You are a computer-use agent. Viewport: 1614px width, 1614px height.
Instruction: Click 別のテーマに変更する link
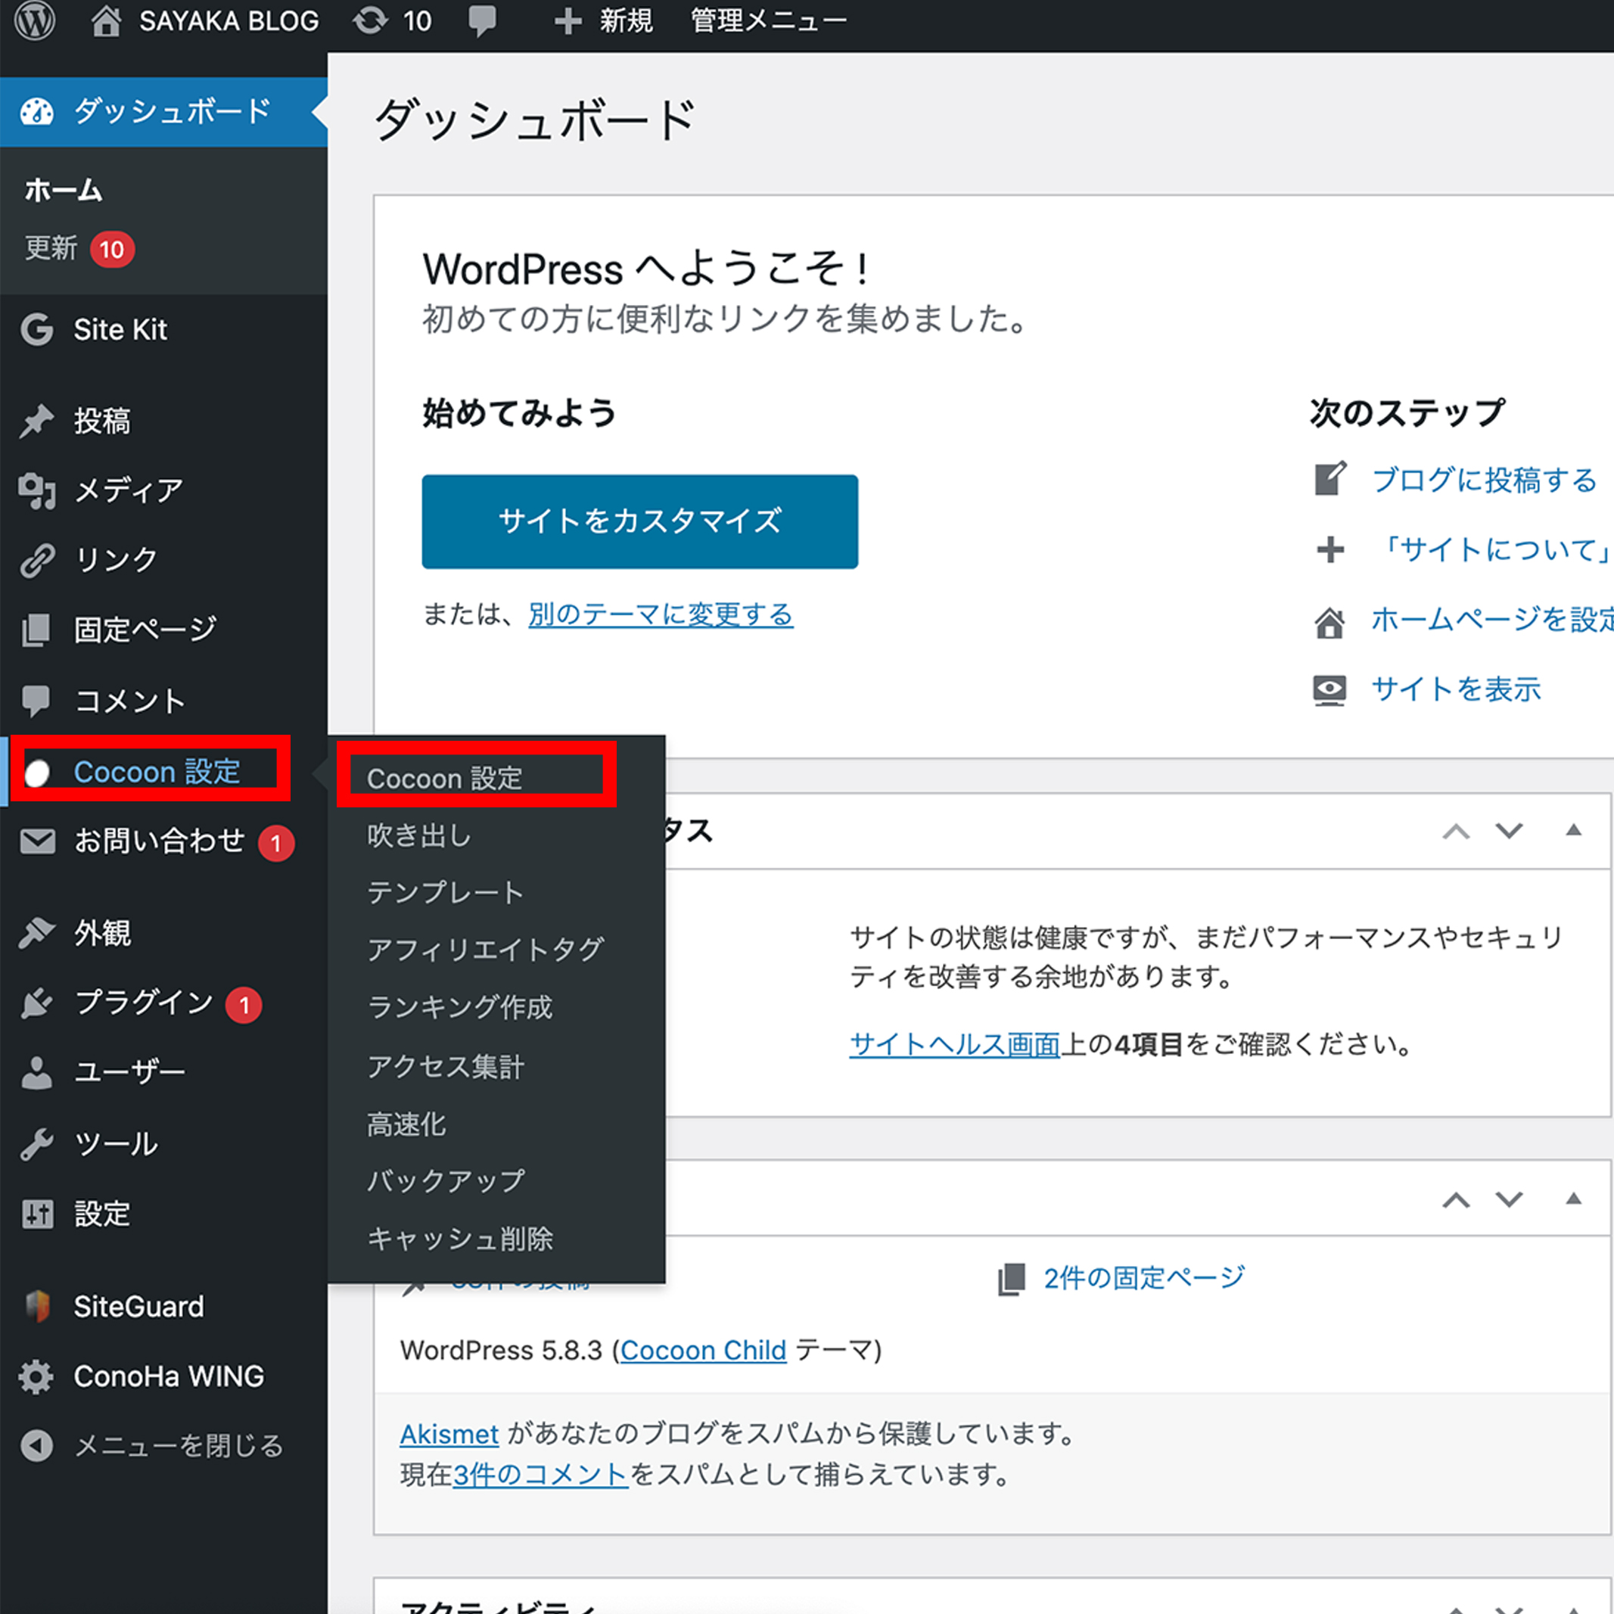[x=661, y=615]
